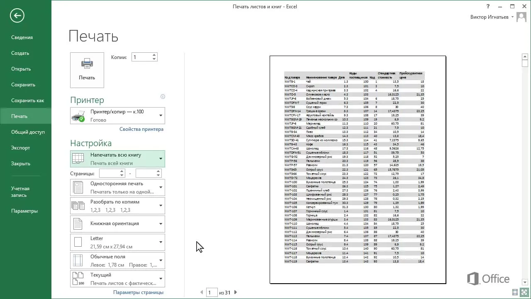
Task: Click the user name Виктор Игнатьев
Action: tap(489, 17)
